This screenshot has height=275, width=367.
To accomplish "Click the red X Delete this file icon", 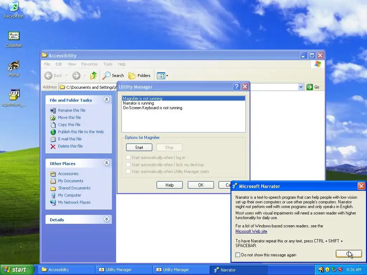I will (x=53, y=146).
